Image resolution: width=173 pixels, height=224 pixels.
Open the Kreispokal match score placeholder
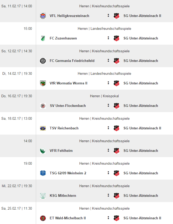tap(108, 105)
